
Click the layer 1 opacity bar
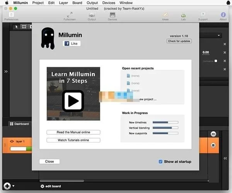21,149
